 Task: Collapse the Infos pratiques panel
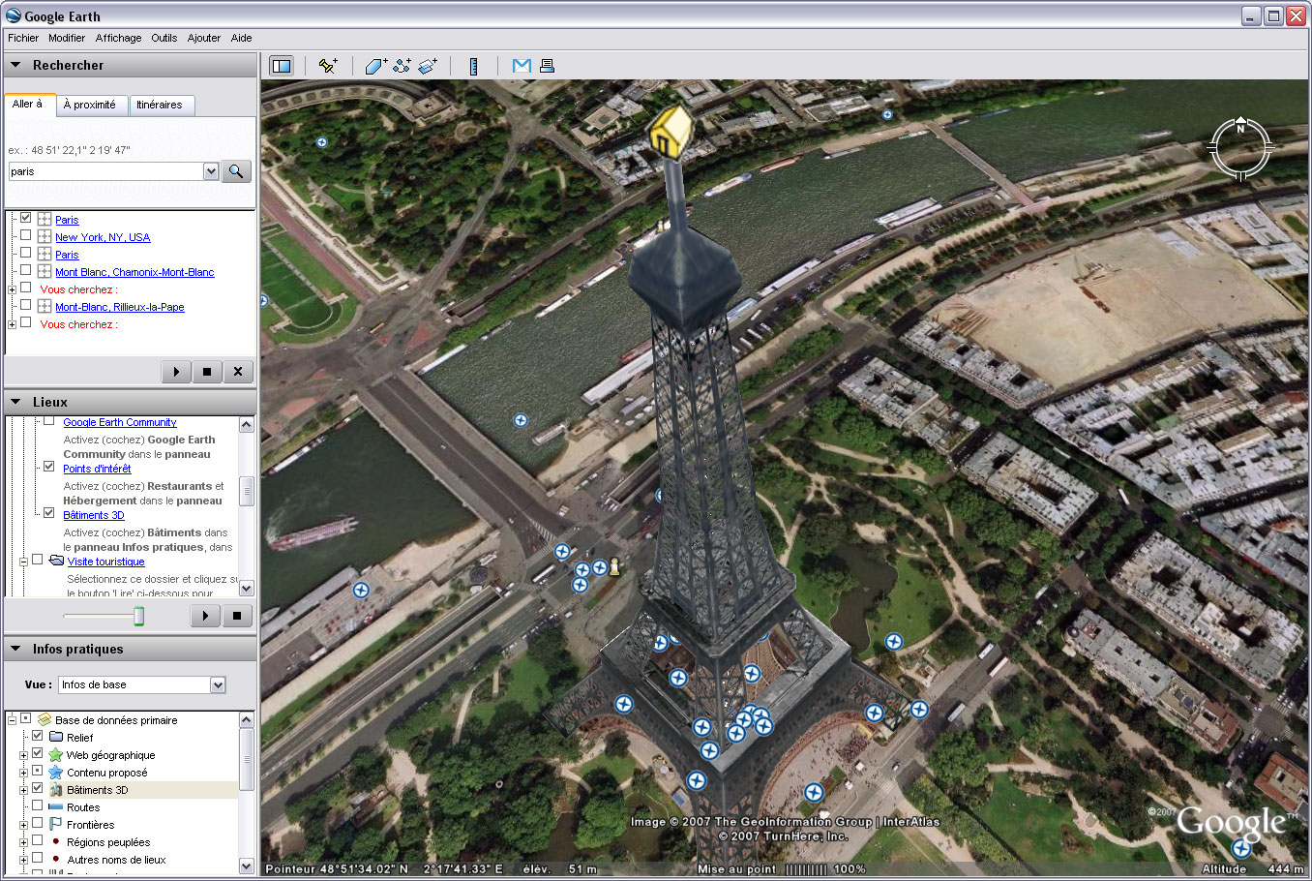click(x=15, y=649)
